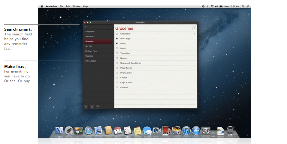
Task: Open Photo Booth in the Dock
Action: (167, 130)
